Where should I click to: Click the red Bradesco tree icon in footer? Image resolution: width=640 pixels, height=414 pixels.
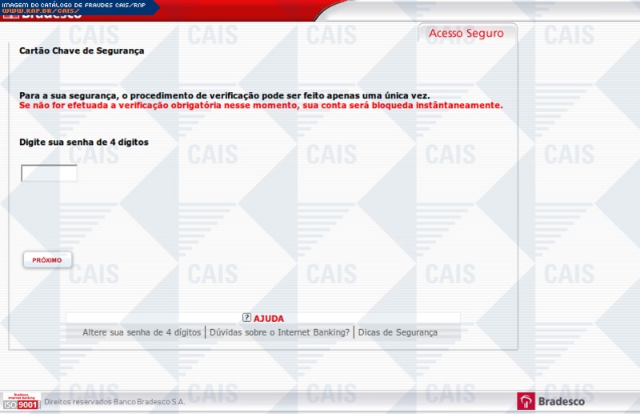(526, 402)
